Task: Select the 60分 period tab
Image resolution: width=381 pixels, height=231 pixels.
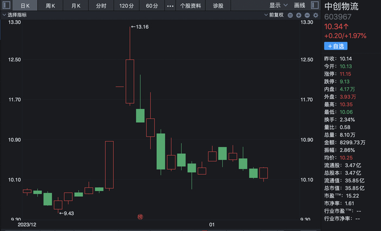Action: coord(152,5)
